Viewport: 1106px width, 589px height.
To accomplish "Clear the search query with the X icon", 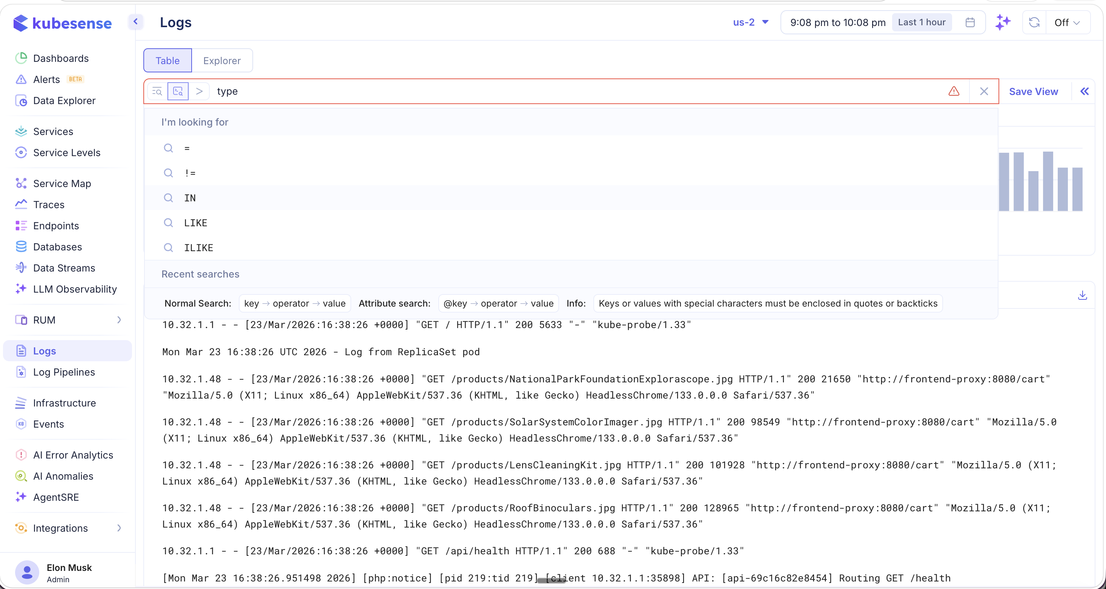I will [984, 91].
